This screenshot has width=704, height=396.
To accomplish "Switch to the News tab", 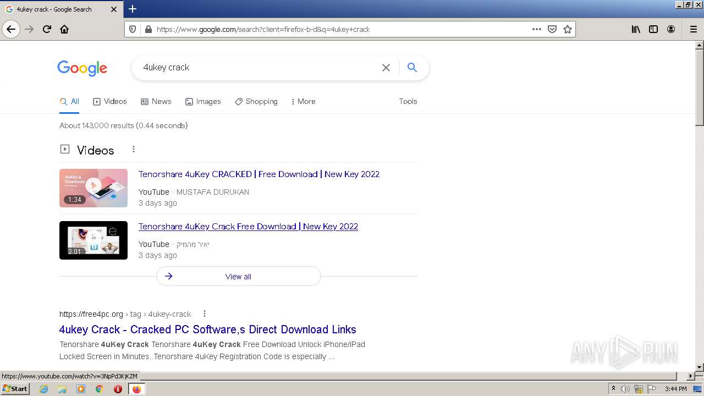I will [156, 101].
